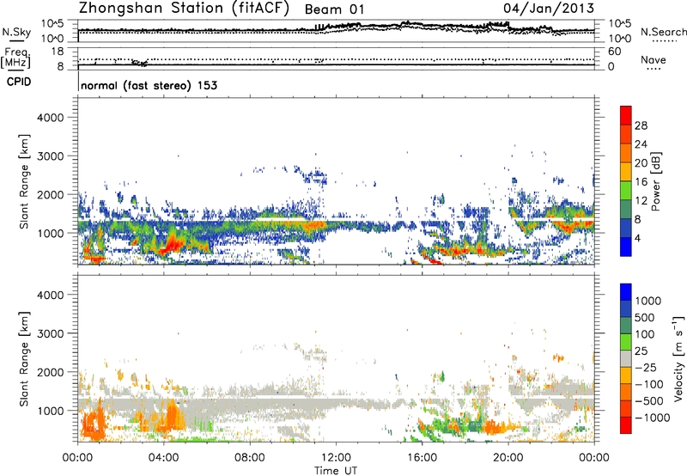This screenshot has height=476, width=687.
Task: Click the "-100" label on the velocity colorbar
Action: pyautogui.click(x=648, y=384)
